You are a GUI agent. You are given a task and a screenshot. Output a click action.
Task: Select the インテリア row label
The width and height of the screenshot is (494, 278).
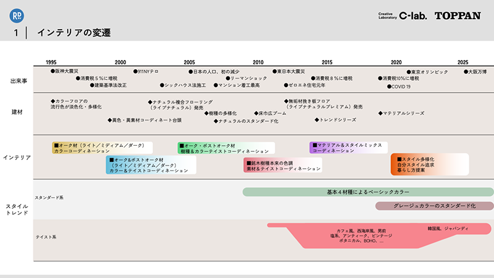pyautogui.click(x=16, y=158)
